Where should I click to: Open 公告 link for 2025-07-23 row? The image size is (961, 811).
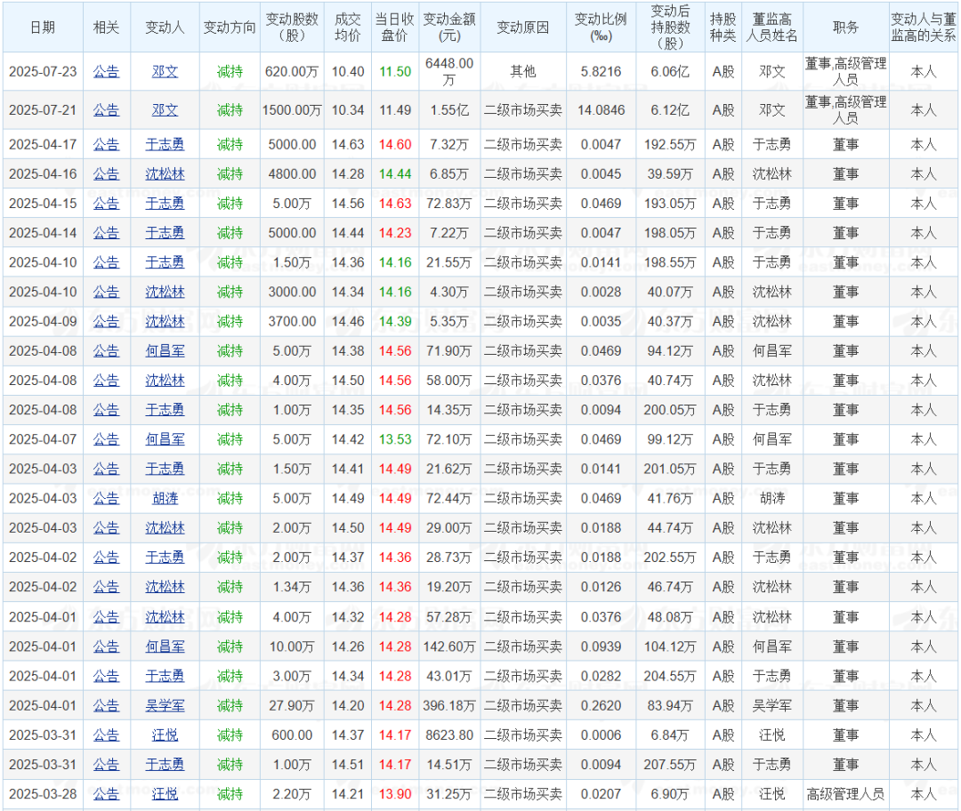(106, 71)
